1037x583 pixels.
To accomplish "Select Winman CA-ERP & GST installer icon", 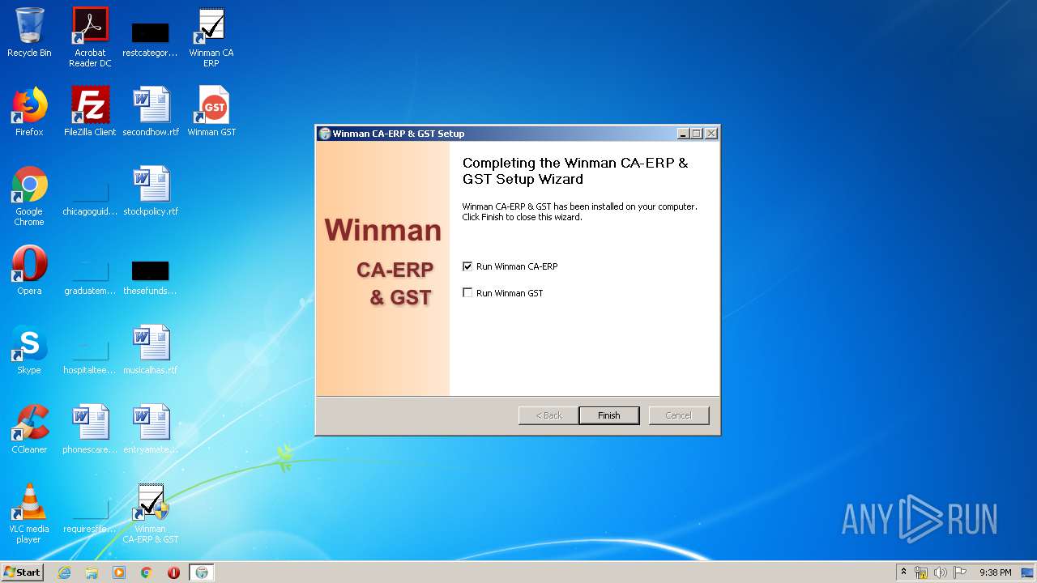I will coord(151,513).
